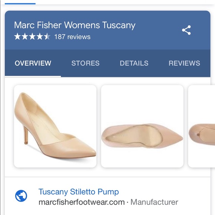Open top-view shoe insole photo
This screenshot has height=215, width=215.
pos(142,126)
